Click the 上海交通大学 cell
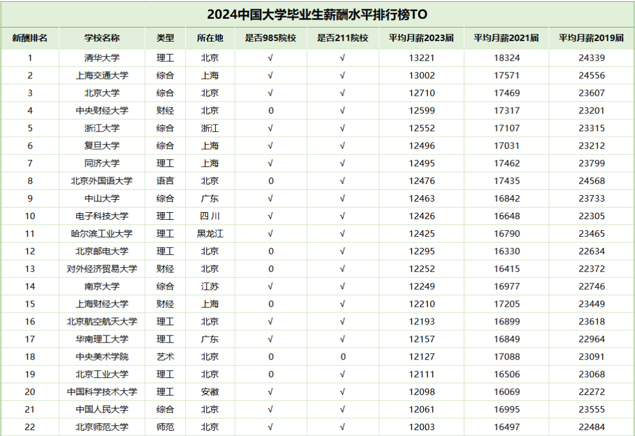This screenshot has height=436, width=635. coord(102,75)
